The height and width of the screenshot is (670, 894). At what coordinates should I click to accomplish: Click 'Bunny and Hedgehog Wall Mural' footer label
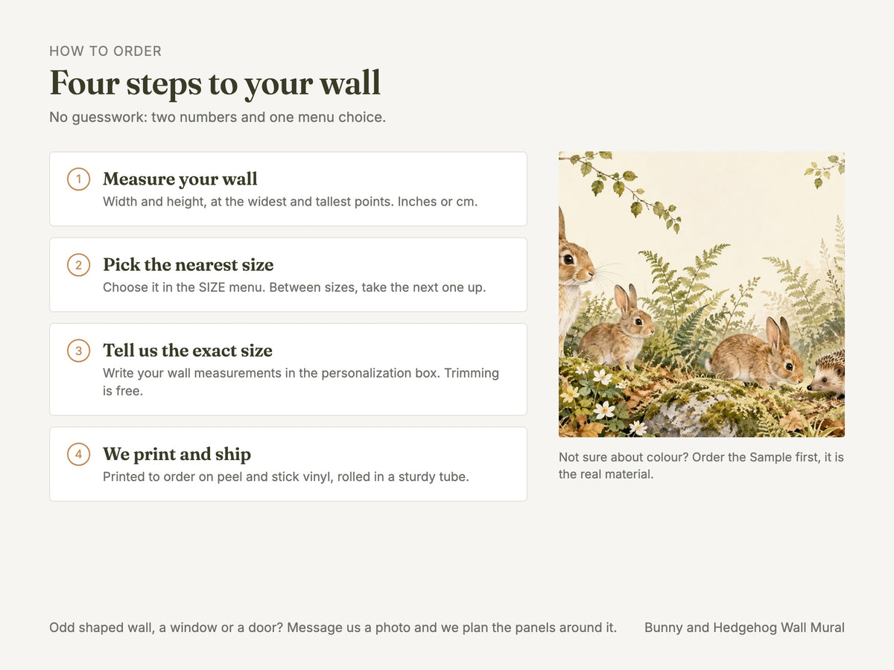point(744,628)
